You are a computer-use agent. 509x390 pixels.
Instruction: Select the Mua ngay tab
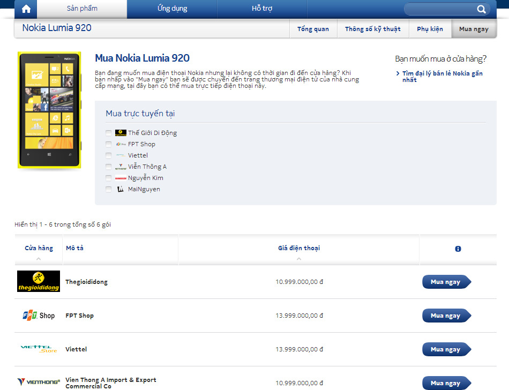[474, 29]
